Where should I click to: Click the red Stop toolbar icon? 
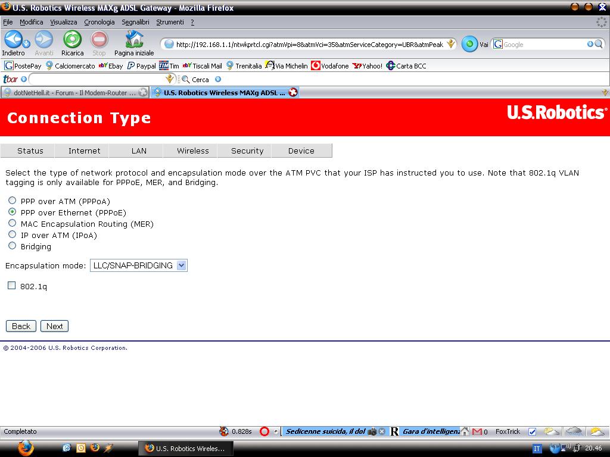tap(99, 39)
